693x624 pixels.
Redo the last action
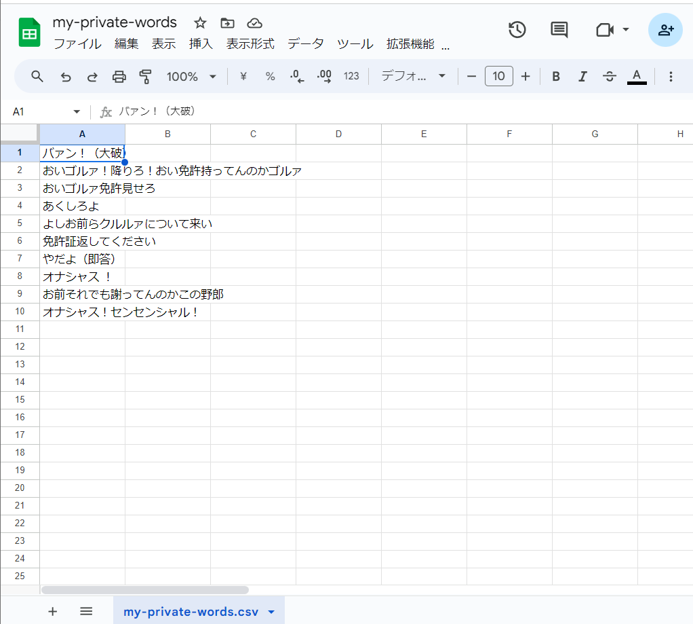(x=92, y=76)
